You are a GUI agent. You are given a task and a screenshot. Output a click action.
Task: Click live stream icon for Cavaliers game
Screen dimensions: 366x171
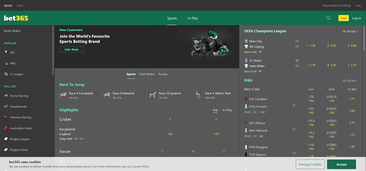[x=255, y=112]
